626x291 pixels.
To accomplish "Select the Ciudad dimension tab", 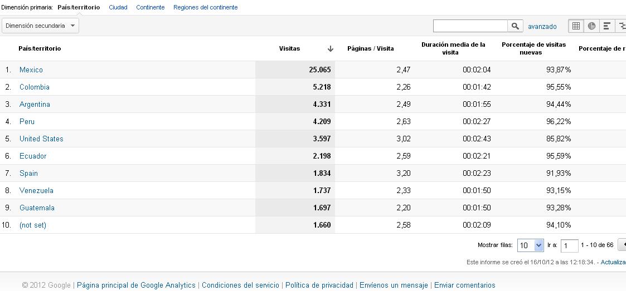I will (x=118, y=7).
